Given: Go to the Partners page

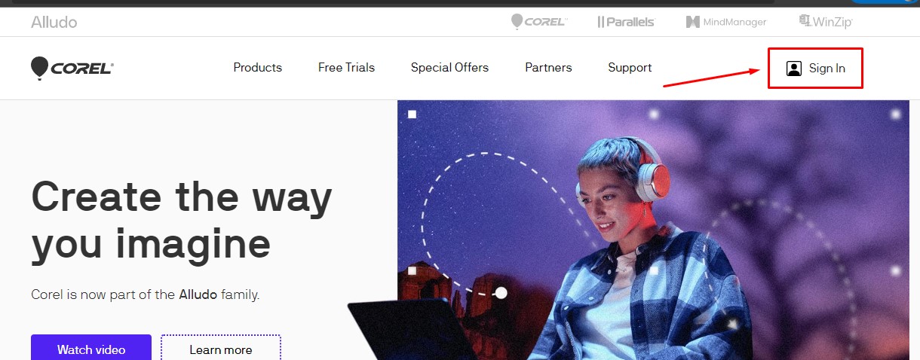Looking at the screenshot, I should 548,68.
